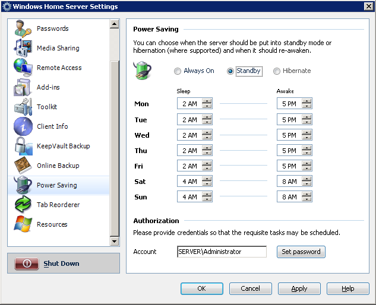
Task: Close the Windows Home Server Settings window
Action: tap(368, 6)
